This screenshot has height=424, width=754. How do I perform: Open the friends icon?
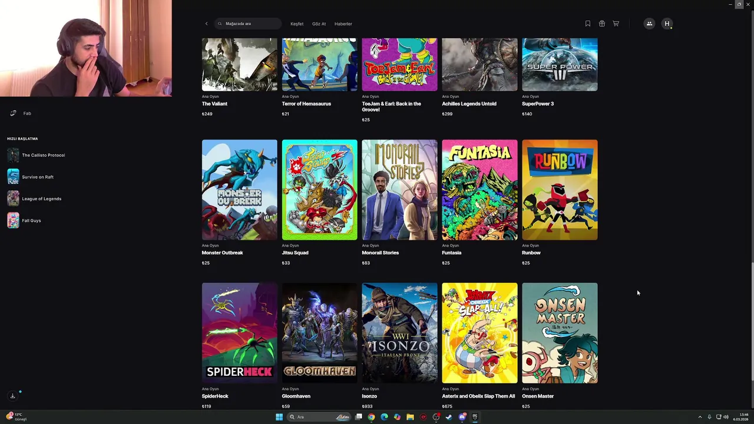(x=649, y=24)
